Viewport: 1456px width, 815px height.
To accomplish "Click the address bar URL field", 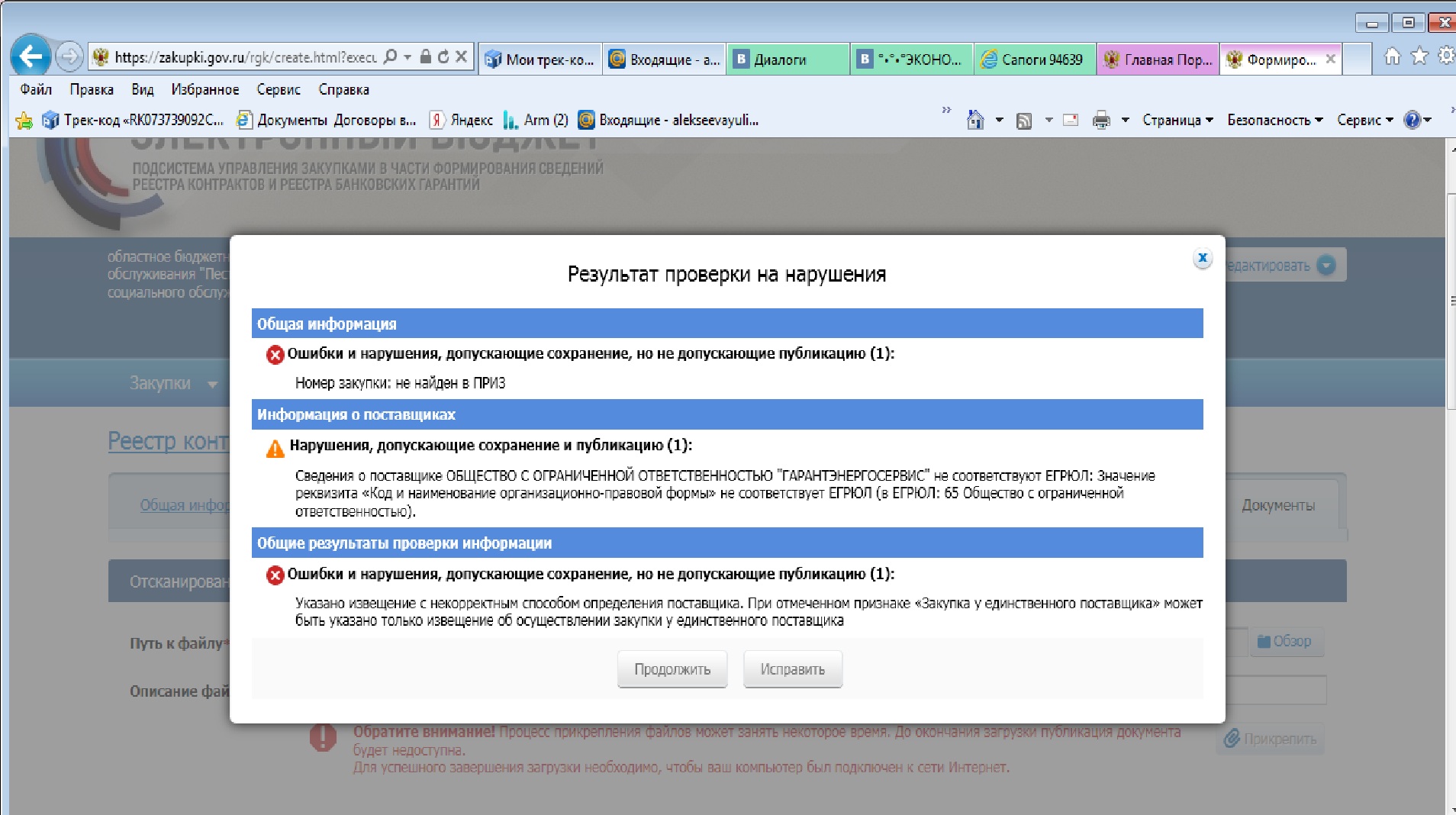I will 244,57.
